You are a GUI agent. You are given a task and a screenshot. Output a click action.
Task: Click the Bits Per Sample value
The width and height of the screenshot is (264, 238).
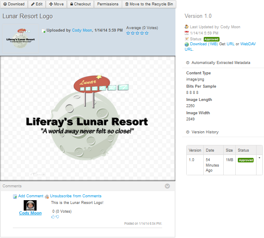[x=192, y=93]
